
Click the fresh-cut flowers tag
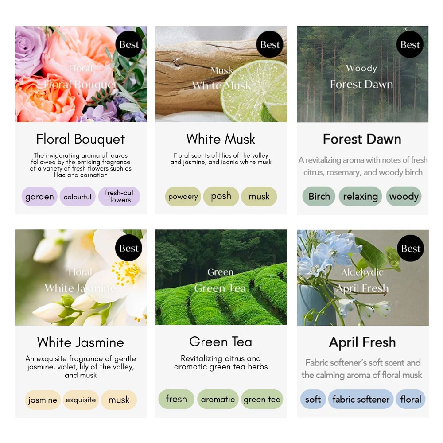click(x=119, y=196)
